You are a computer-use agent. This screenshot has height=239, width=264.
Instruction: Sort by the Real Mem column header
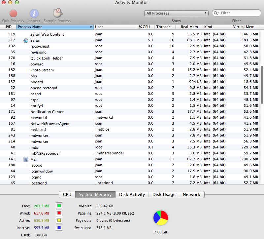click(189, 27)
